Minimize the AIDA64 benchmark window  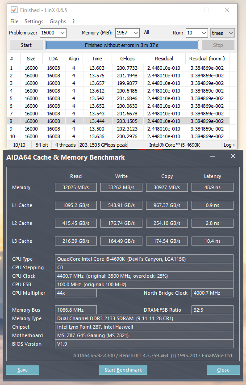pos(213,157)
